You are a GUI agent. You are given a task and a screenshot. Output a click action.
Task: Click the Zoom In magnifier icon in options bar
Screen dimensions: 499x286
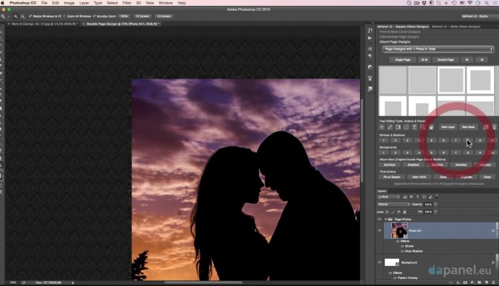[15, 16]
